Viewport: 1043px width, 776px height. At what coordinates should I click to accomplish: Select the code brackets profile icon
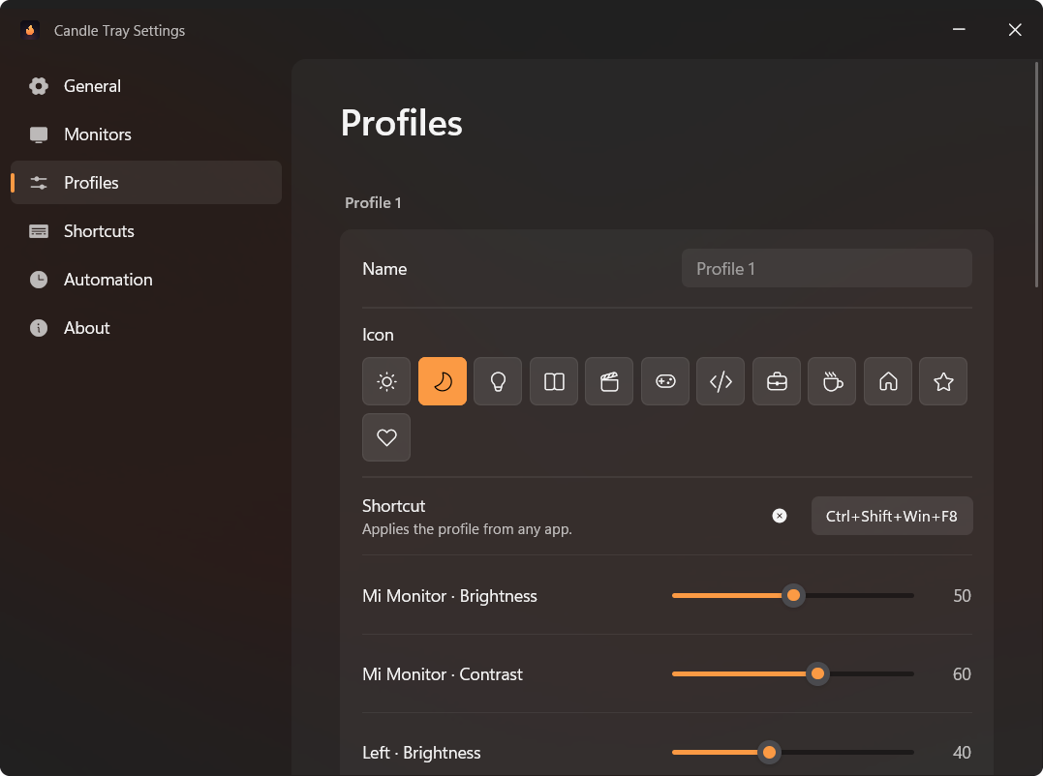[721, 381]
